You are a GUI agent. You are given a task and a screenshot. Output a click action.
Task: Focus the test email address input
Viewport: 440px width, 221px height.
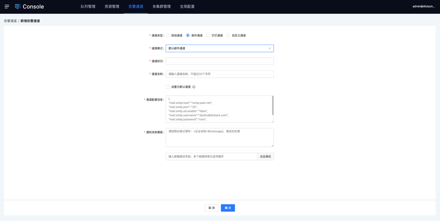click(x=211, y=156)
